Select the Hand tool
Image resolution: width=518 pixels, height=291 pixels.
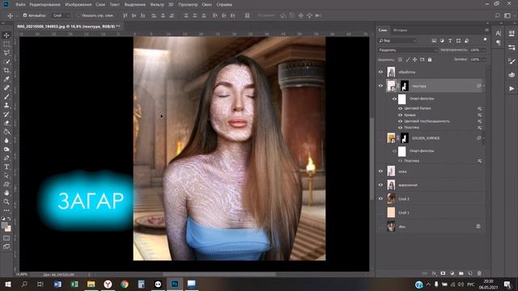[6, 192]
